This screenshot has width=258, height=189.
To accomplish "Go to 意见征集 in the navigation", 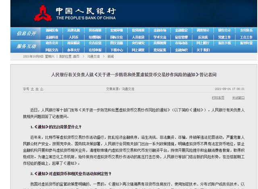I will pos(160,50).
